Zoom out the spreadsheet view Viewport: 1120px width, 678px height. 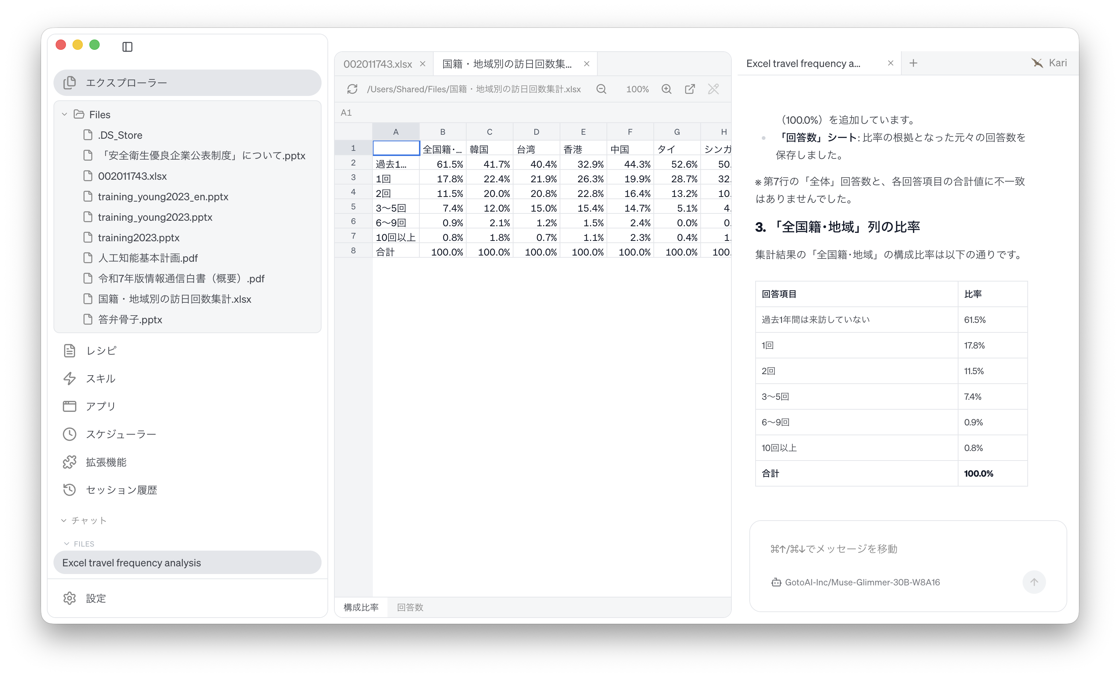point(601,89)
